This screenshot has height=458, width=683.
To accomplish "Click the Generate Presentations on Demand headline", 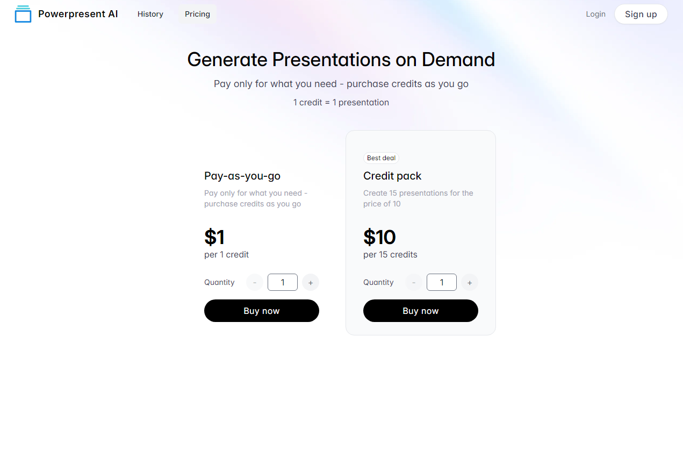I will click(x=341, y=59).
